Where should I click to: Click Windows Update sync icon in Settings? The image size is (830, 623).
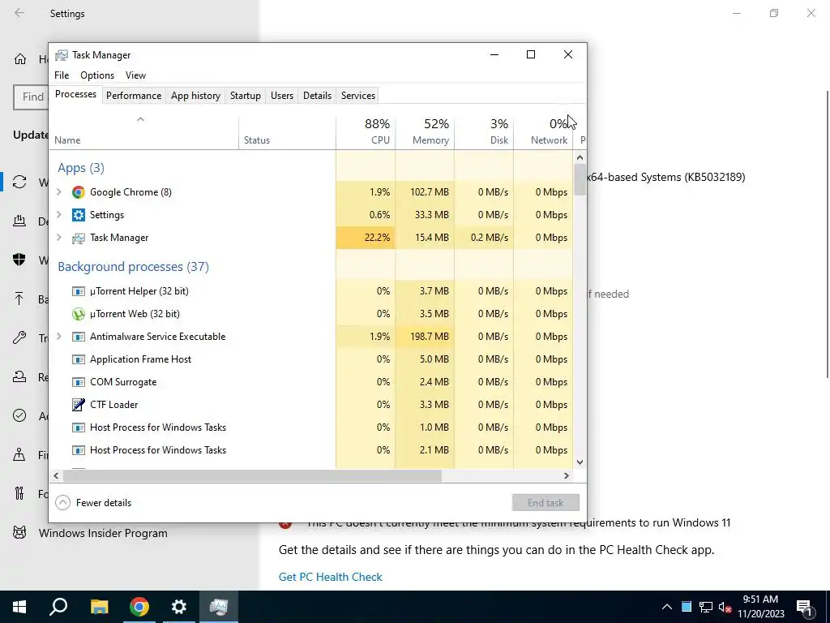[x=19, y=182]
